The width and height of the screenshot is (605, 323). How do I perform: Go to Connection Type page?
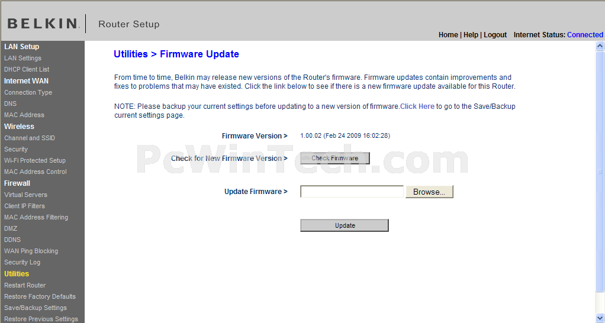tap(28, 92)
